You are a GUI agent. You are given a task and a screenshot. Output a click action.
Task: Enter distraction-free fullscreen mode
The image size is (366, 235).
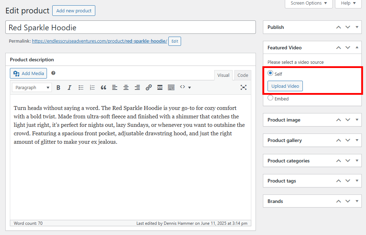click(x=244, y=87)
